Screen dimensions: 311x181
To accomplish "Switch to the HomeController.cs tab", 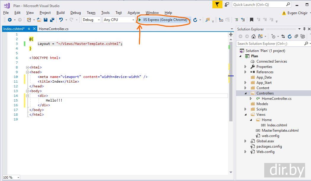I will [x=54, y=29].
